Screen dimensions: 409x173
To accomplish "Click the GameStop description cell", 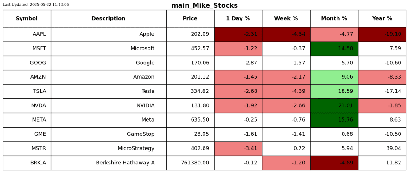I will coord(109,134).
